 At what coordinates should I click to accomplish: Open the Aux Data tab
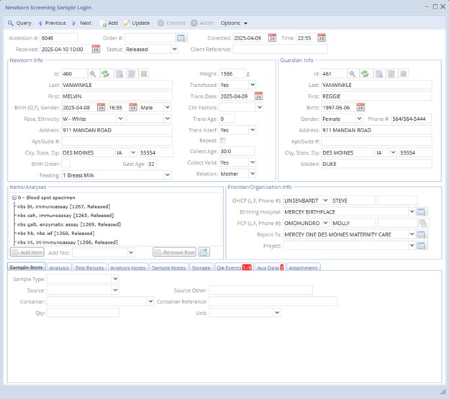[270, 267]
